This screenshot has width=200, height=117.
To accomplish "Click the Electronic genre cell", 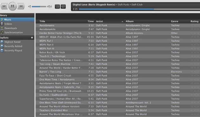I will [x=177, y=72].
